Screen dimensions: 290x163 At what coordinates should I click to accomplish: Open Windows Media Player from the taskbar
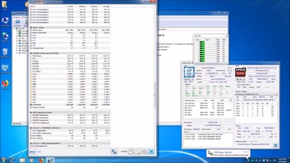31,160
